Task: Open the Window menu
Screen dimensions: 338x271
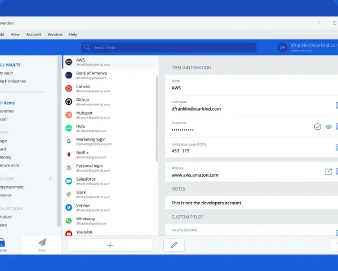Action: coord(55,34)
